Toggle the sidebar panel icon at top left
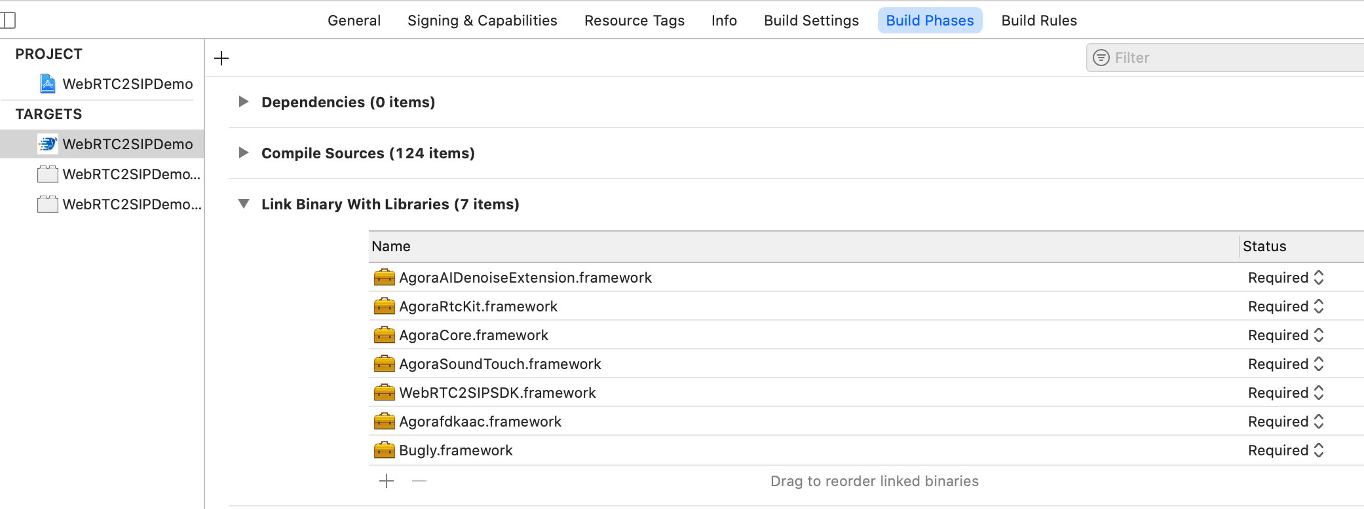The image size is (1364, 509). (8, 20)
